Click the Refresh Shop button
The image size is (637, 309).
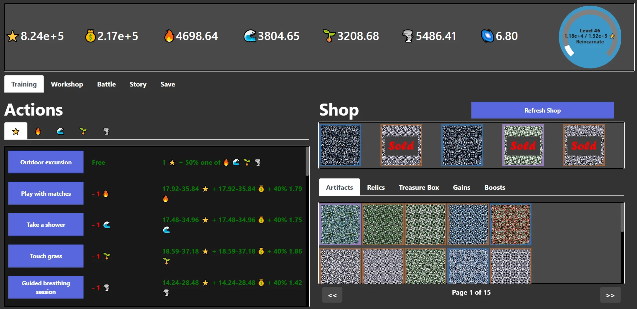pyautogui.click(x=542, y=110)
